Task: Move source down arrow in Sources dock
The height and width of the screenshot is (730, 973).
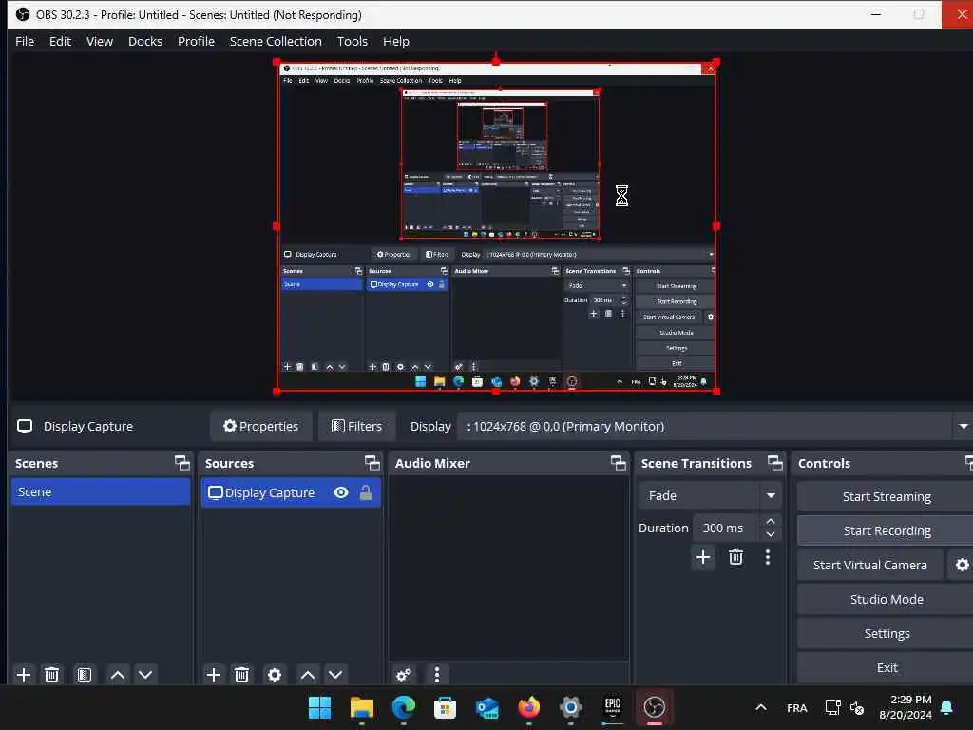Action: [x=335, y=675]
